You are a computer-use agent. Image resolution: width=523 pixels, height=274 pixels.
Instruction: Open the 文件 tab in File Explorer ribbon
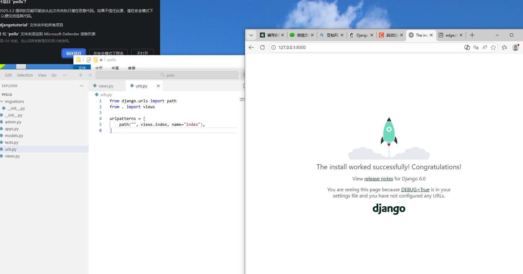[x=82, y=68]
